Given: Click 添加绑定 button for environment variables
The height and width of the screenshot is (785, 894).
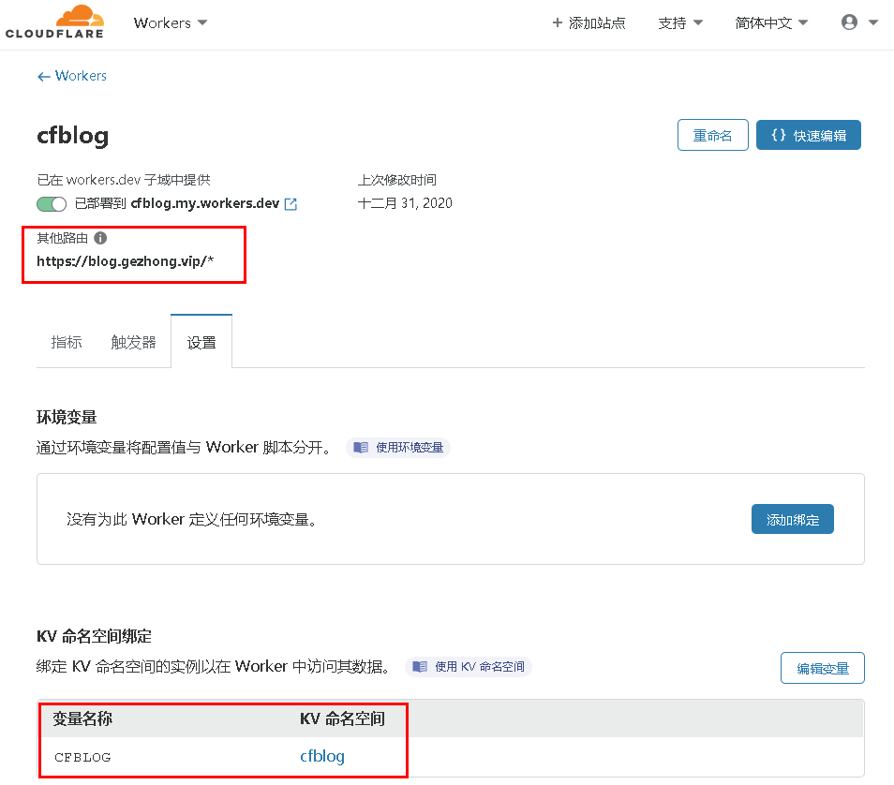Looking at the screenshot, I should point(792,520).
